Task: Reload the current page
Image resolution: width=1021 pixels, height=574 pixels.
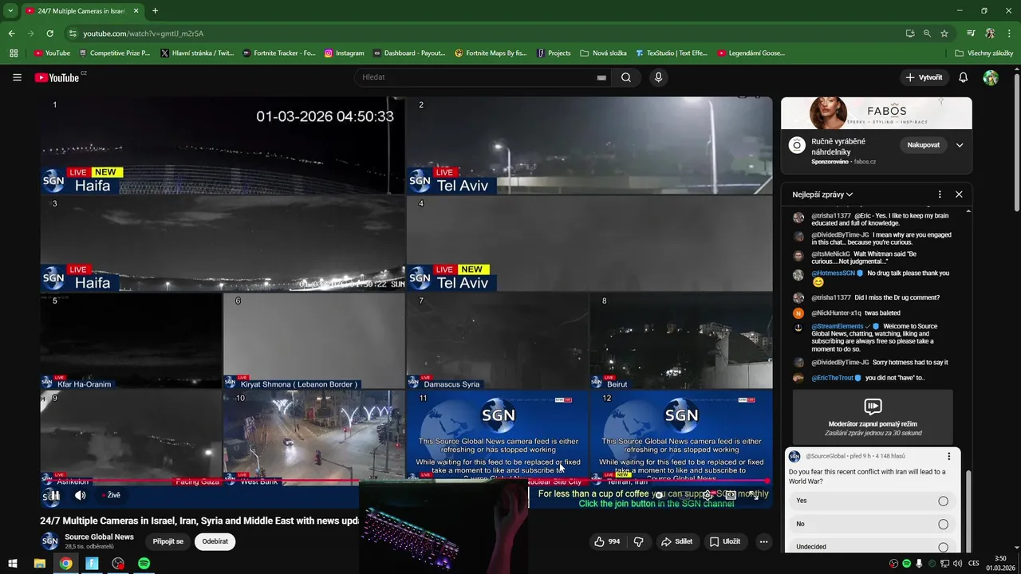Action: pos(49,33)
